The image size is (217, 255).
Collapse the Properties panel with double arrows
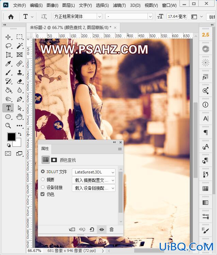point(114,142)
